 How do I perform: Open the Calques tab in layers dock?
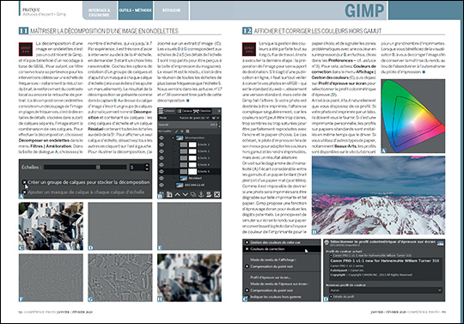click(167, 111)
